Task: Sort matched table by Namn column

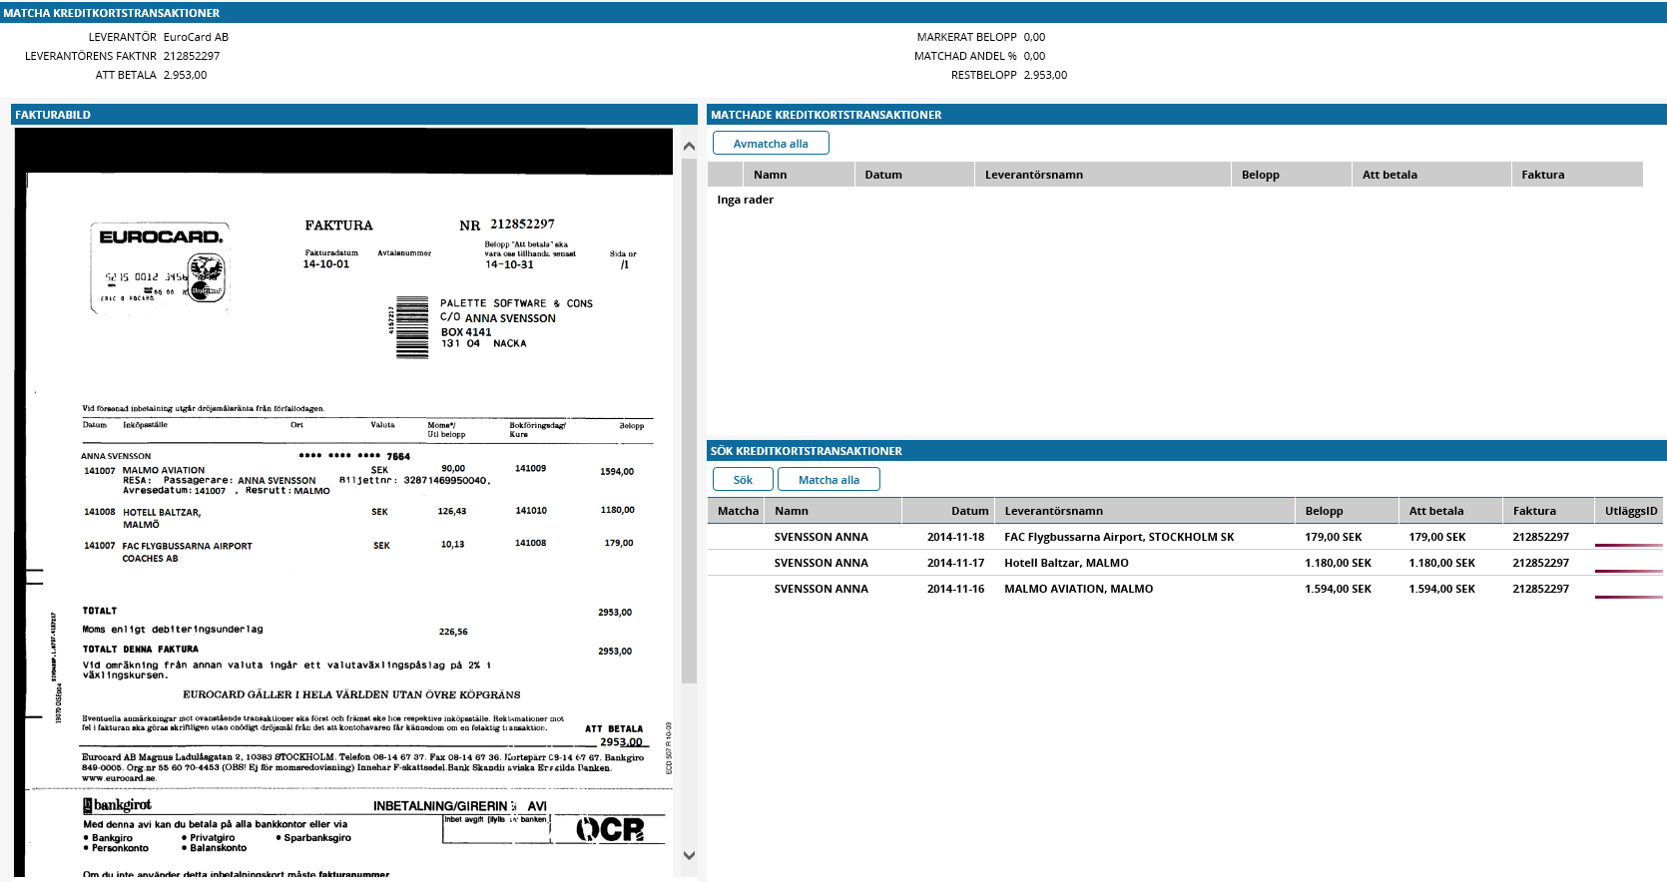Action: 799,175
